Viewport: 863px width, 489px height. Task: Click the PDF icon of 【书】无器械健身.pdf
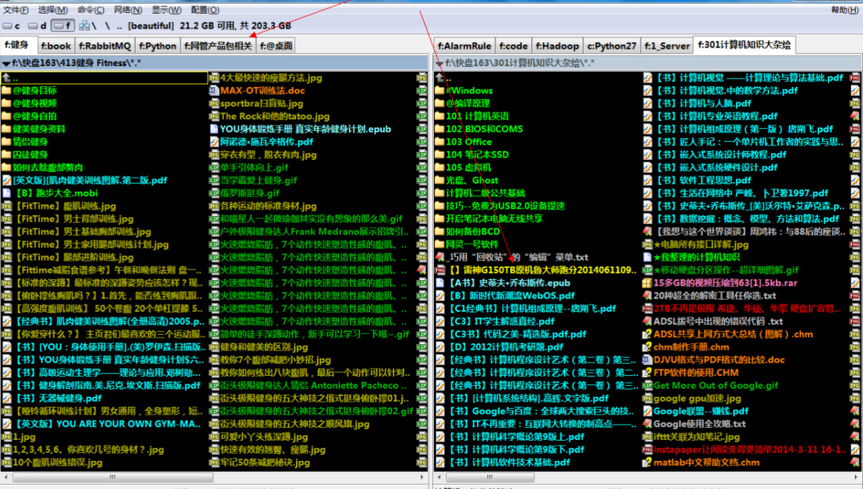[6, 398]
